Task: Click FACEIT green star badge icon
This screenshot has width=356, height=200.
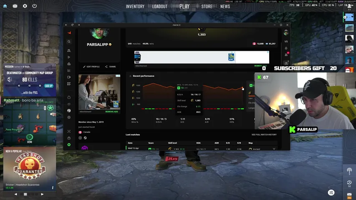Action: click(69, 145)
